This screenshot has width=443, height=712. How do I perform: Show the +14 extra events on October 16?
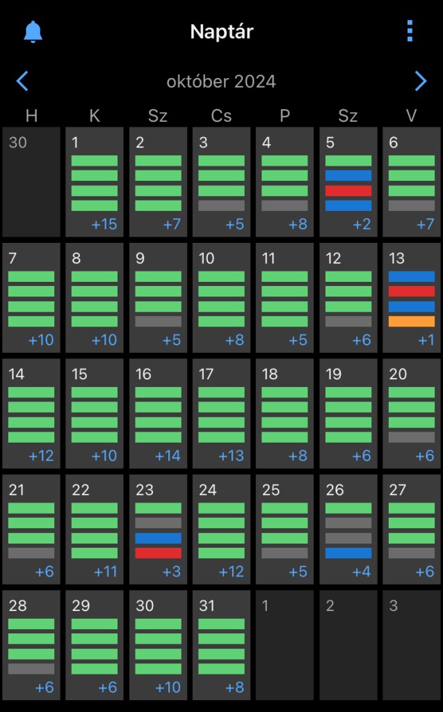tap(168, 456)
